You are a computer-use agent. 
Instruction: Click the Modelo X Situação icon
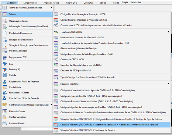tap(5, 51)
